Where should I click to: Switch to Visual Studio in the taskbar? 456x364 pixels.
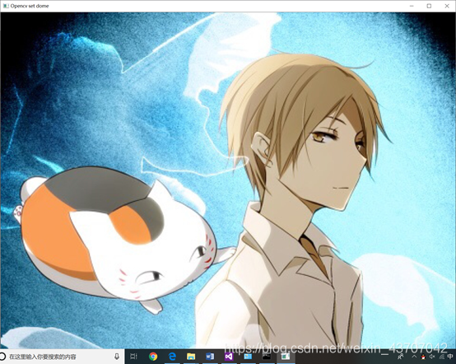(229, 357)
